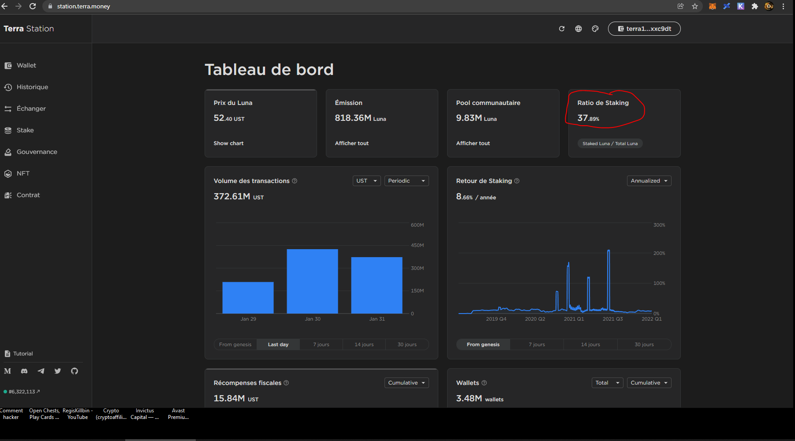Go to Échanger page
Screen dimensions: 795x441
click(25, 108)
